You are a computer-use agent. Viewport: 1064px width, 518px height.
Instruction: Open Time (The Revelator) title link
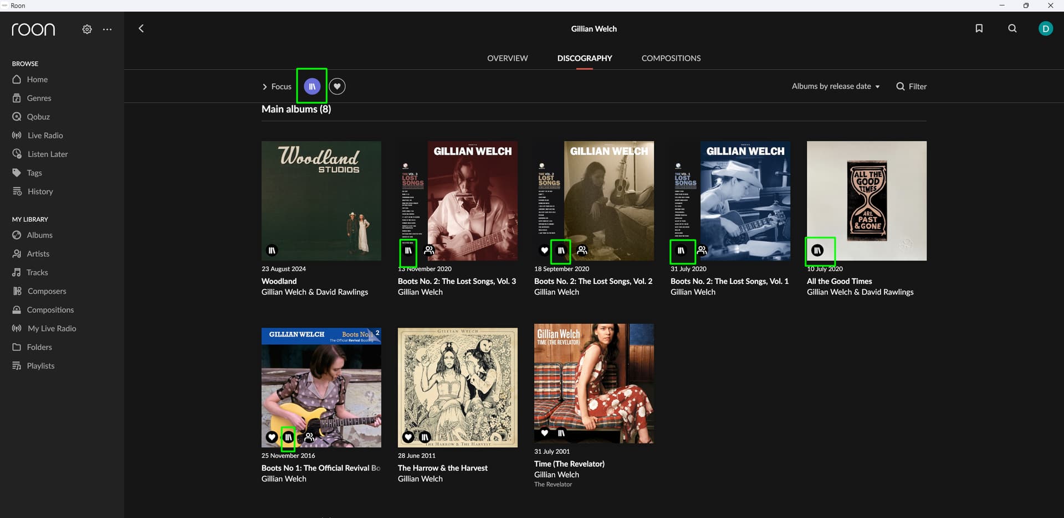[x=569, y=464]
